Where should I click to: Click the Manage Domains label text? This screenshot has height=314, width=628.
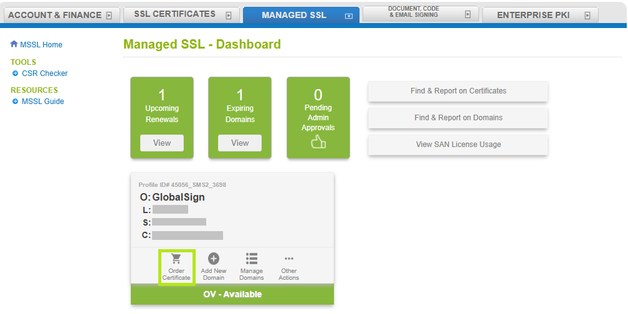coord(252,274)
